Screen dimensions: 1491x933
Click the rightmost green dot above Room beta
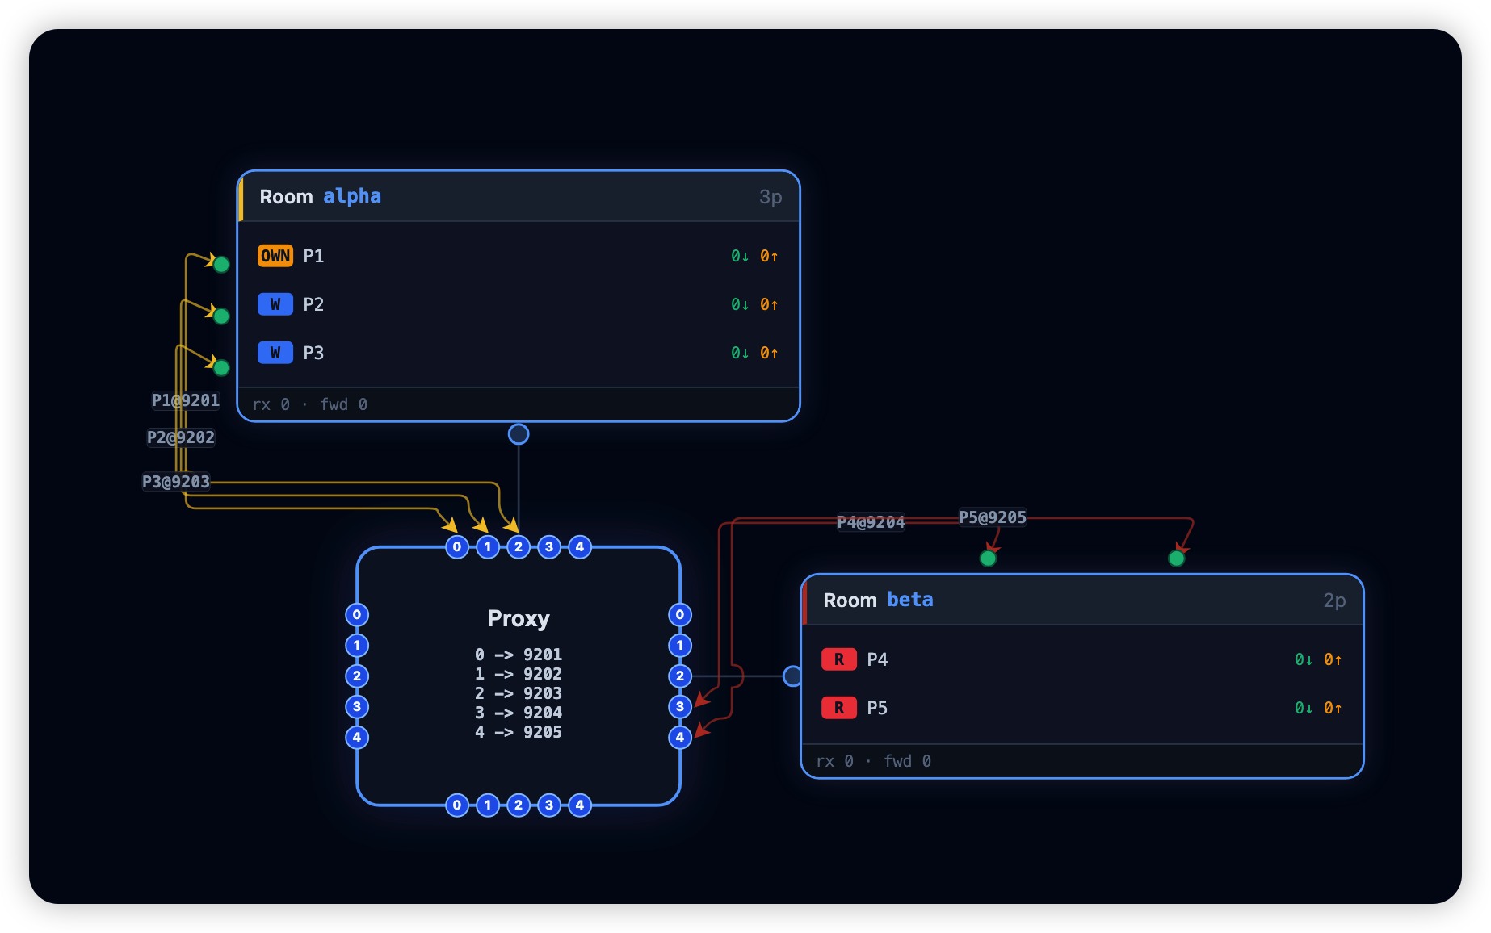tap(1177, 559)
